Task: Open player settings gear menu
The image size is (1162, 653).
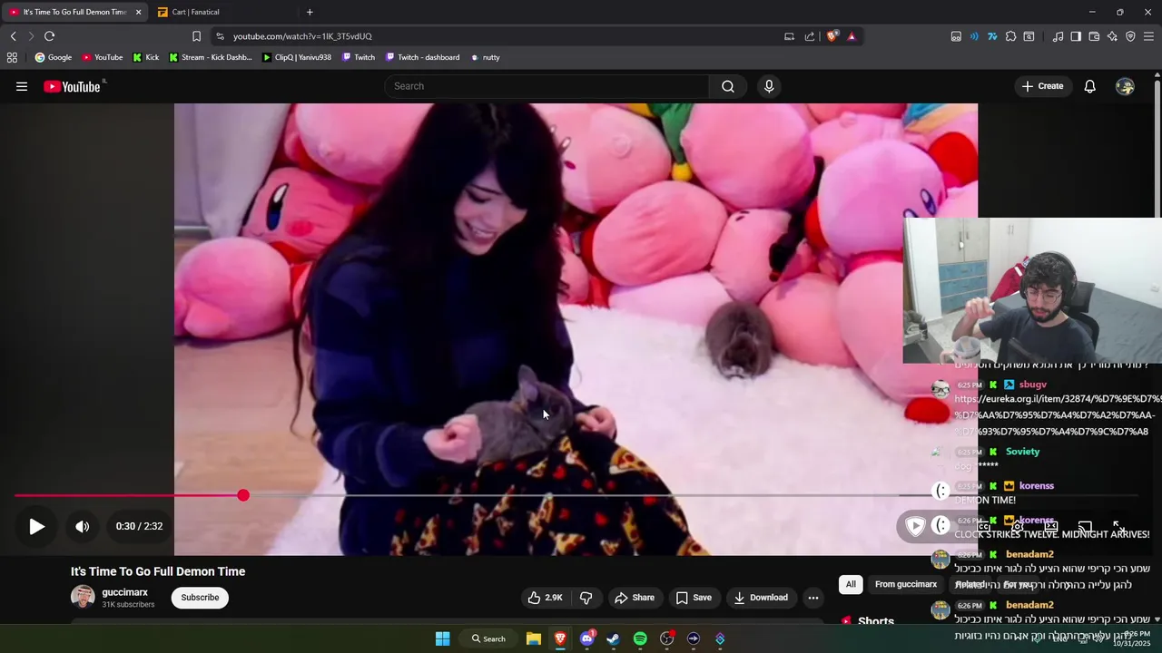Action: (1018, 526)
